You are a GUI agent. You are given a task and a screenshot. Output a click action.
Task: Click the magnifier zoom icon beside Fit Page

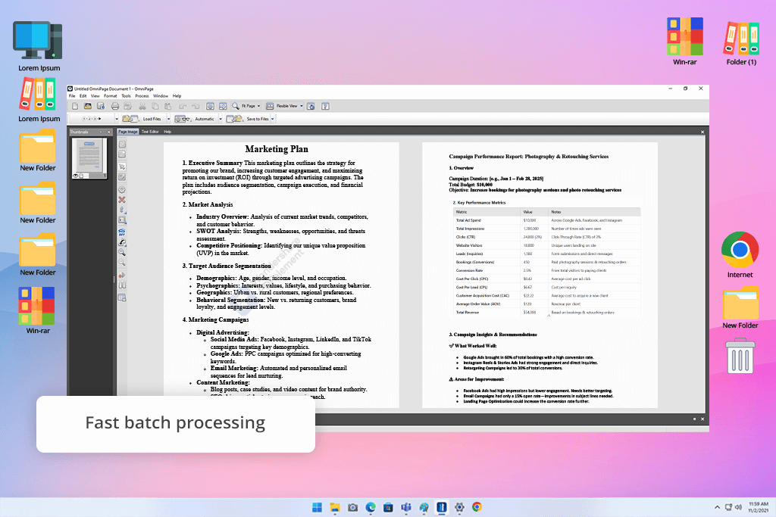(236, 106)
